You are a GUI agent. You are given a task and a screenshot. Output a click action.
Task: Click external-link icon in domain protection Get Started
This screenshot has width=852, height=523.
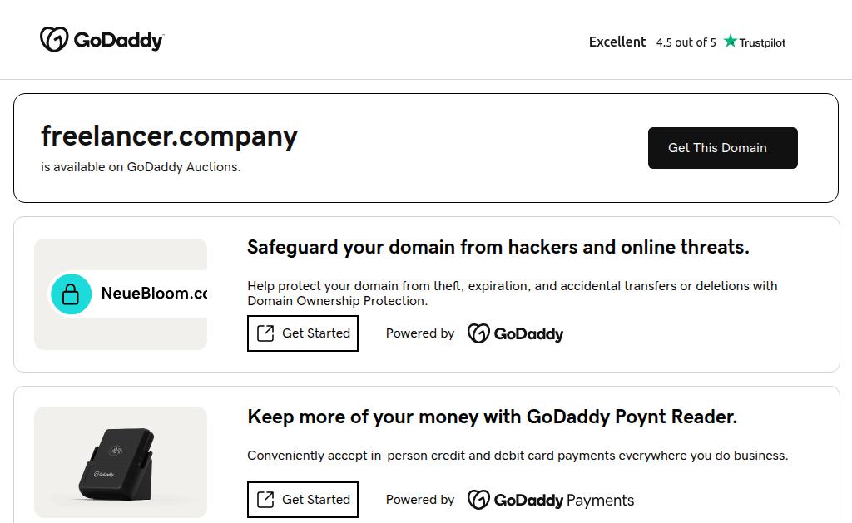point(265,333)
